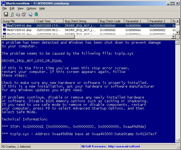181x150 pixels.
Task: Open the Help menu
Action: coord(42,8)
